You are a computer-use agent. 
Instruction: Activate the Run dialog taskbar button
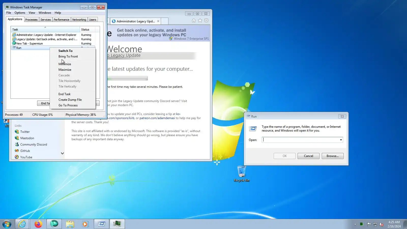[x=101, y=224]
